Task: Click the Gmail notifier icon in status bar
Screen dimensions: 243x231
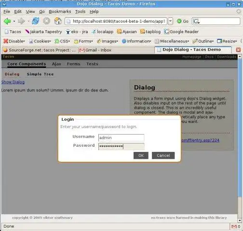Action: 234,227
